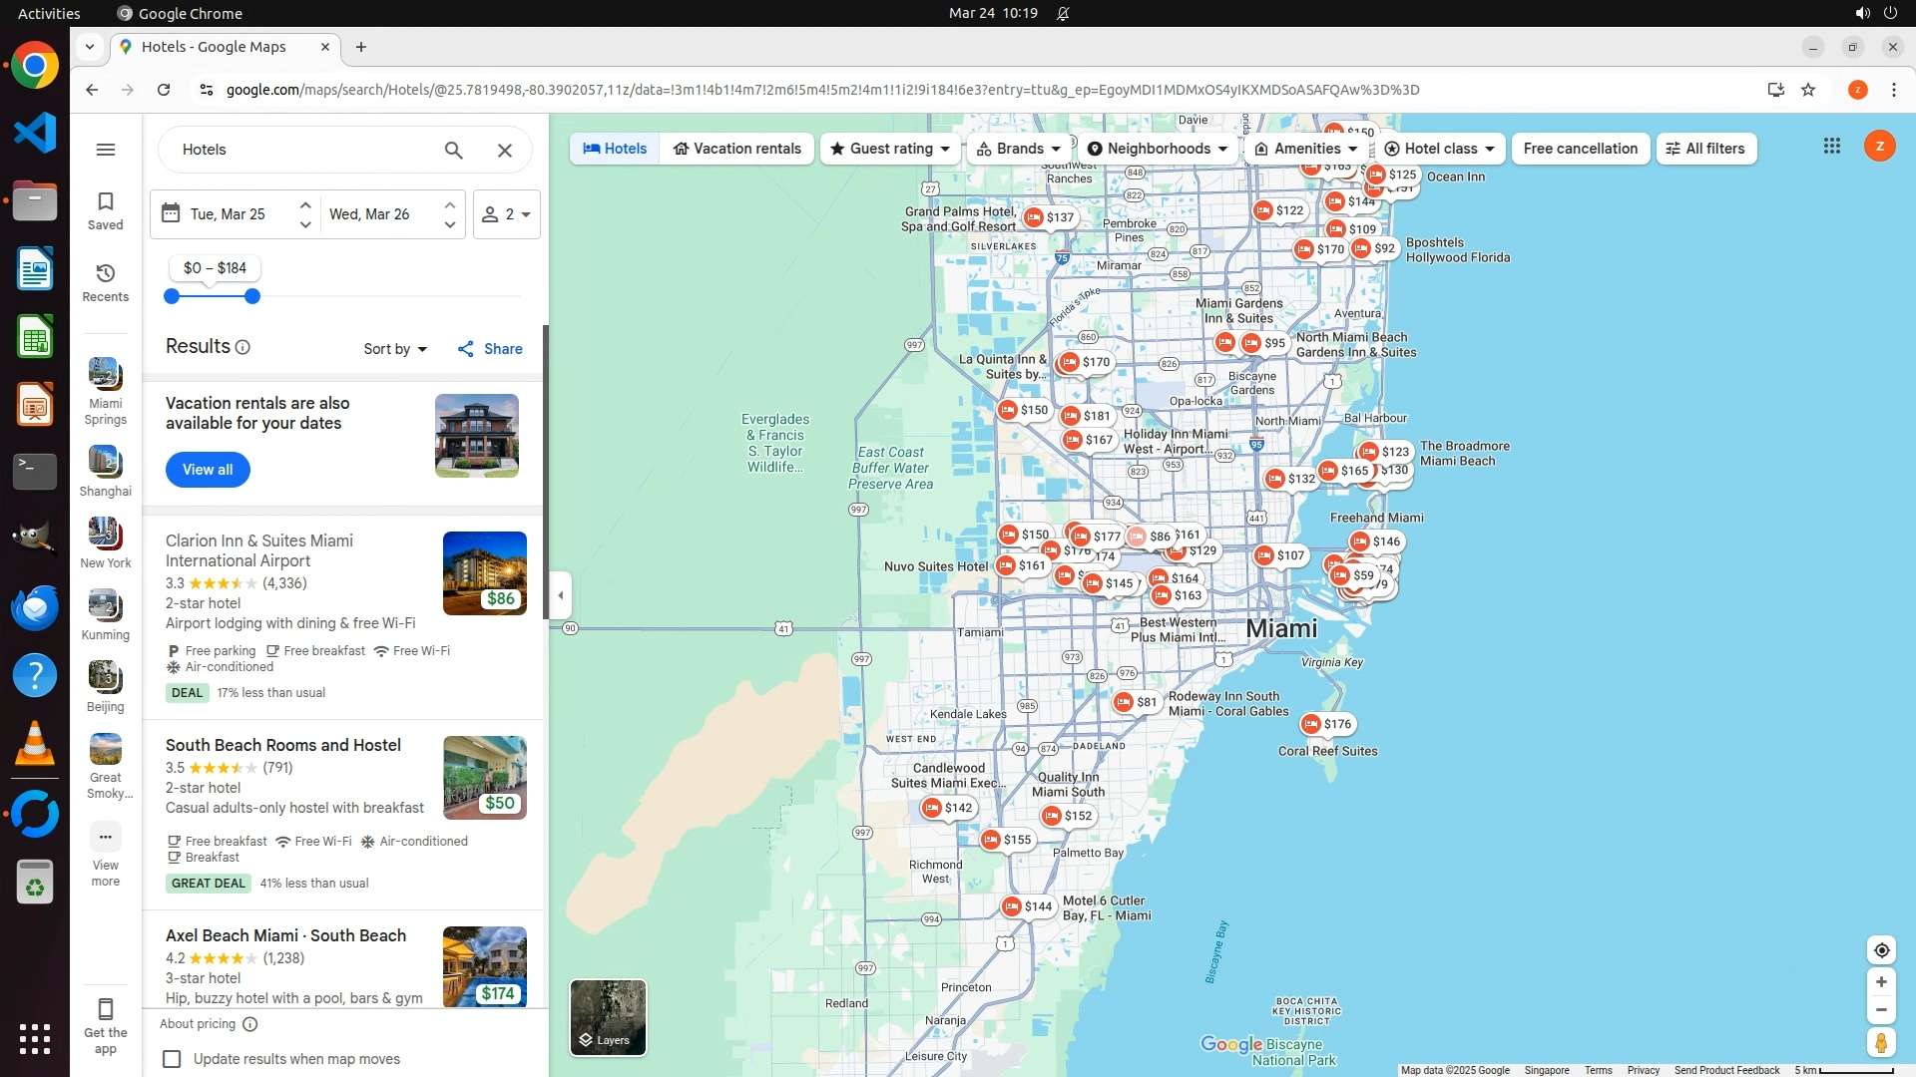Expand the Guest rating dropdown

click(889, 149)
